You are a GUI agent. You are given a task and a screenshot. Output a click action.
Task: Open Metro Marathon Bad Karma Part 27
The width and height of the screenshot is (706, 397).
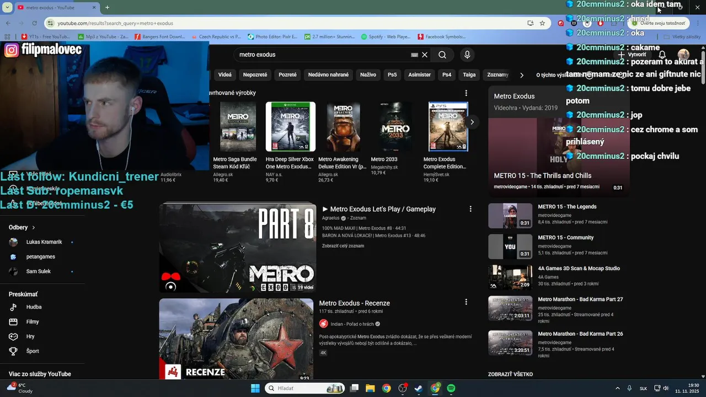pyautogui.click(x=580, y=299)
